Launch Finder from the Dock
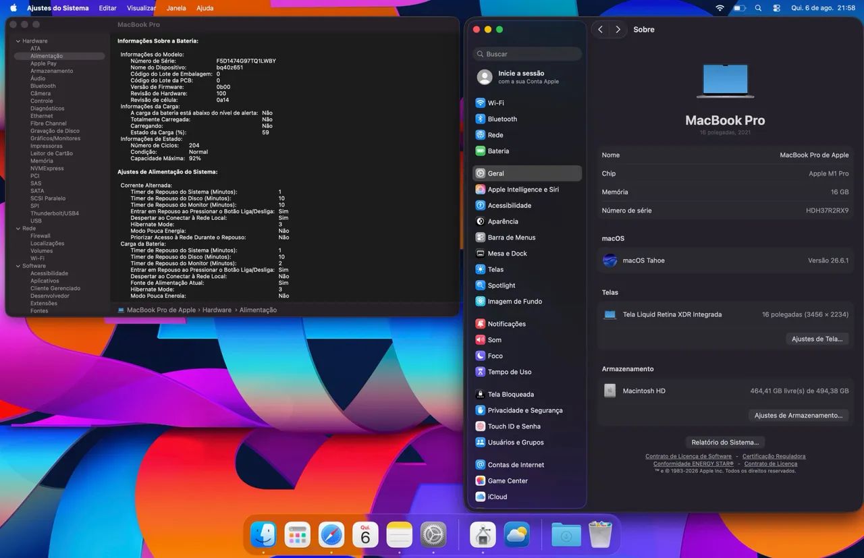The height and width of the screenshot is (558, 864). click(x=263, y=535)
